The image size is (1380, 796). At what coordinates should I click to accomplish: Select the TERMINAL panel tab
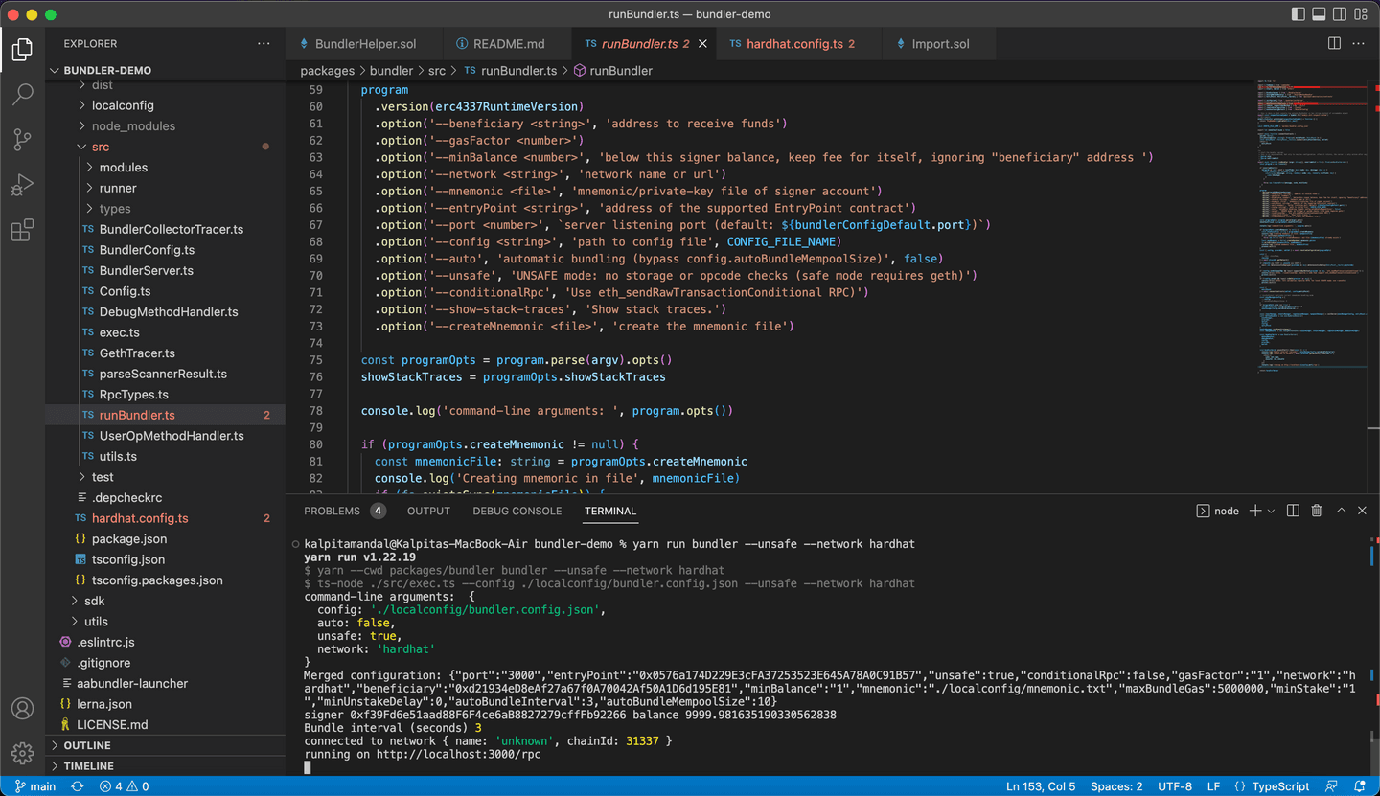click(x=610, y=511)
